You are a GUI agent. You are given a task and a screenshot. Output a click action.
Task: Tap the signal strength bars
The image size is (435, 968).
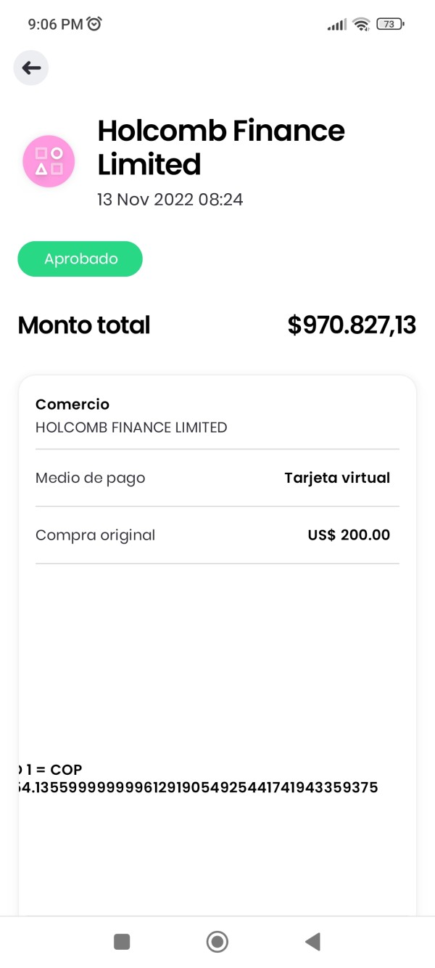pyautogui.click(x=336, y=25)
